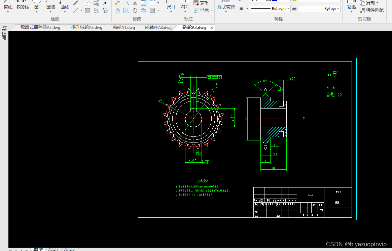Screen dimensions: 392x251
Task: Click the 3D box copy icon
Action: pos(144,10)
